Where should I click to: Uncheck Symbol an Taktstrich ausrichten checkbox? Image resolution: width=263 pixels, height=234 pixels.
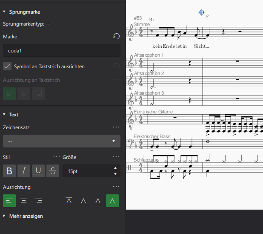(7, 66)
